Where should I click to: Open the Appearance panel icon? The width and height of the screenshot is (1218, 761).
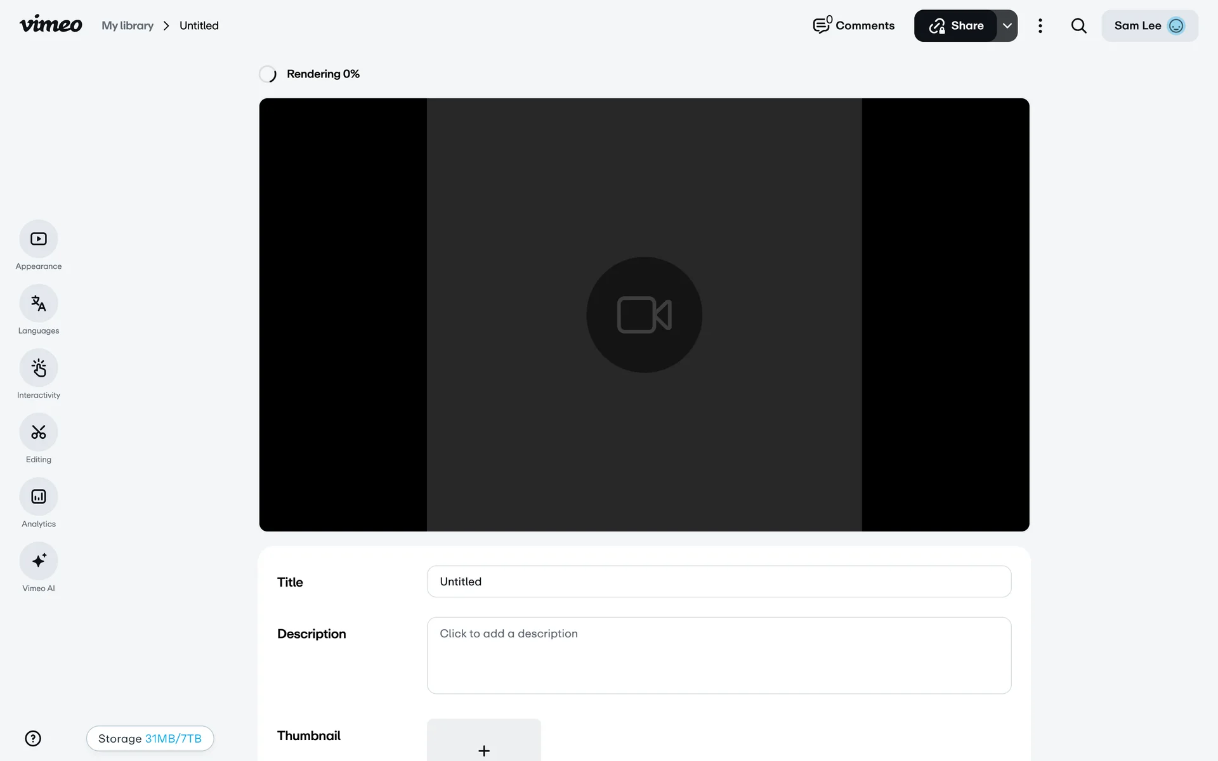point(39,239)
